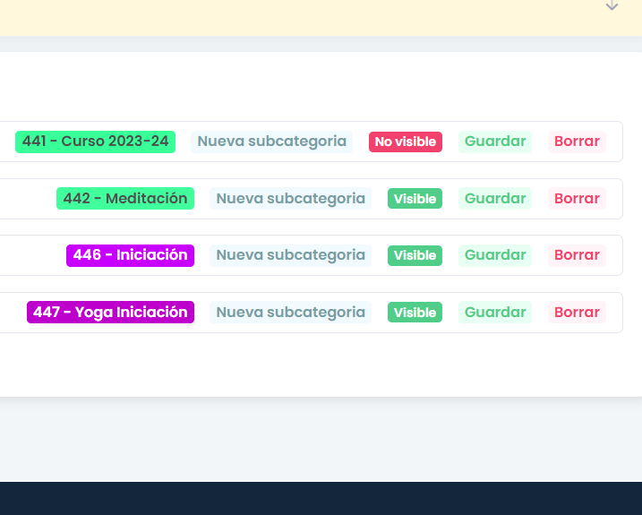Image resolution: width=642 pixels, height=515 pixels.
Task: Delete the Meditación category using Borrar
Action: [577, 199]
